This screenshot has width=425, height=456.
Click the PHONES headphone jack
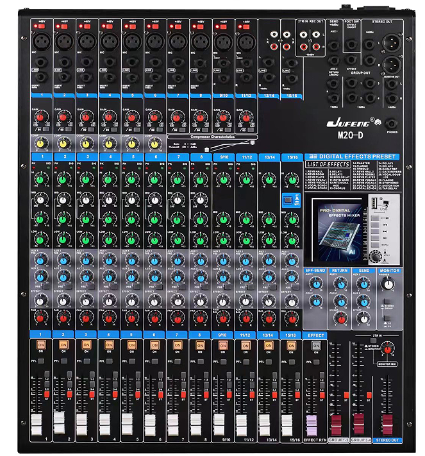click(390, 124)
